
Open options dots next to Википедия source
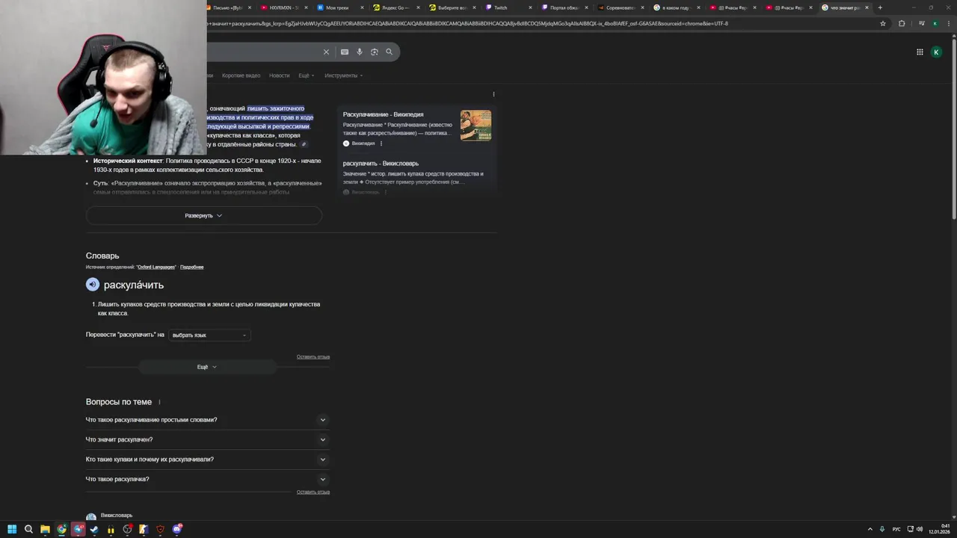381,143
